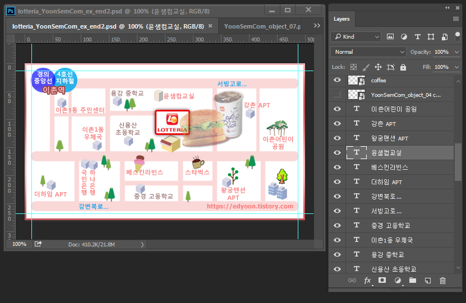Click the coffee layer thumbnail
This screenshot has width=466, height=303.
tap(356, 81)
